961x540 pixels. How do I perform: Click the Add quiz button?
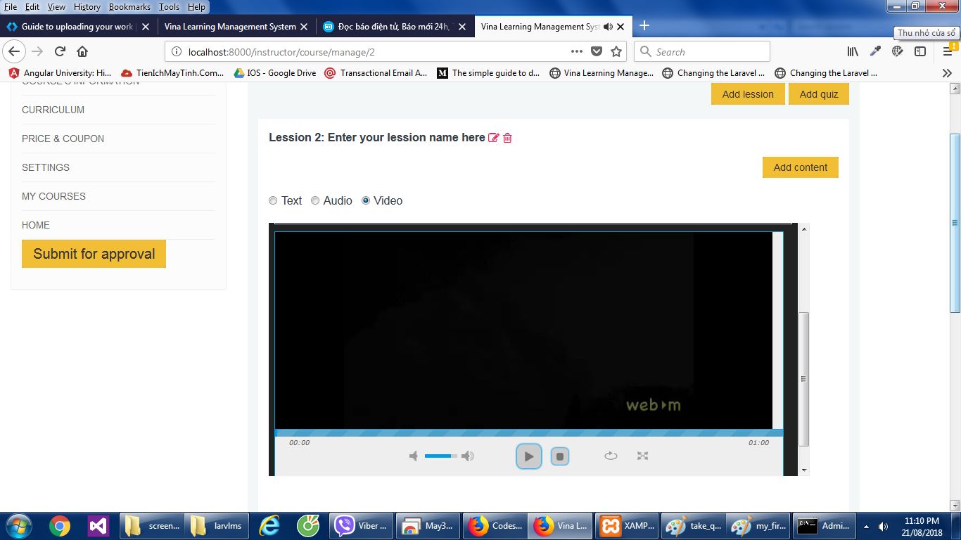click(819, 94)
